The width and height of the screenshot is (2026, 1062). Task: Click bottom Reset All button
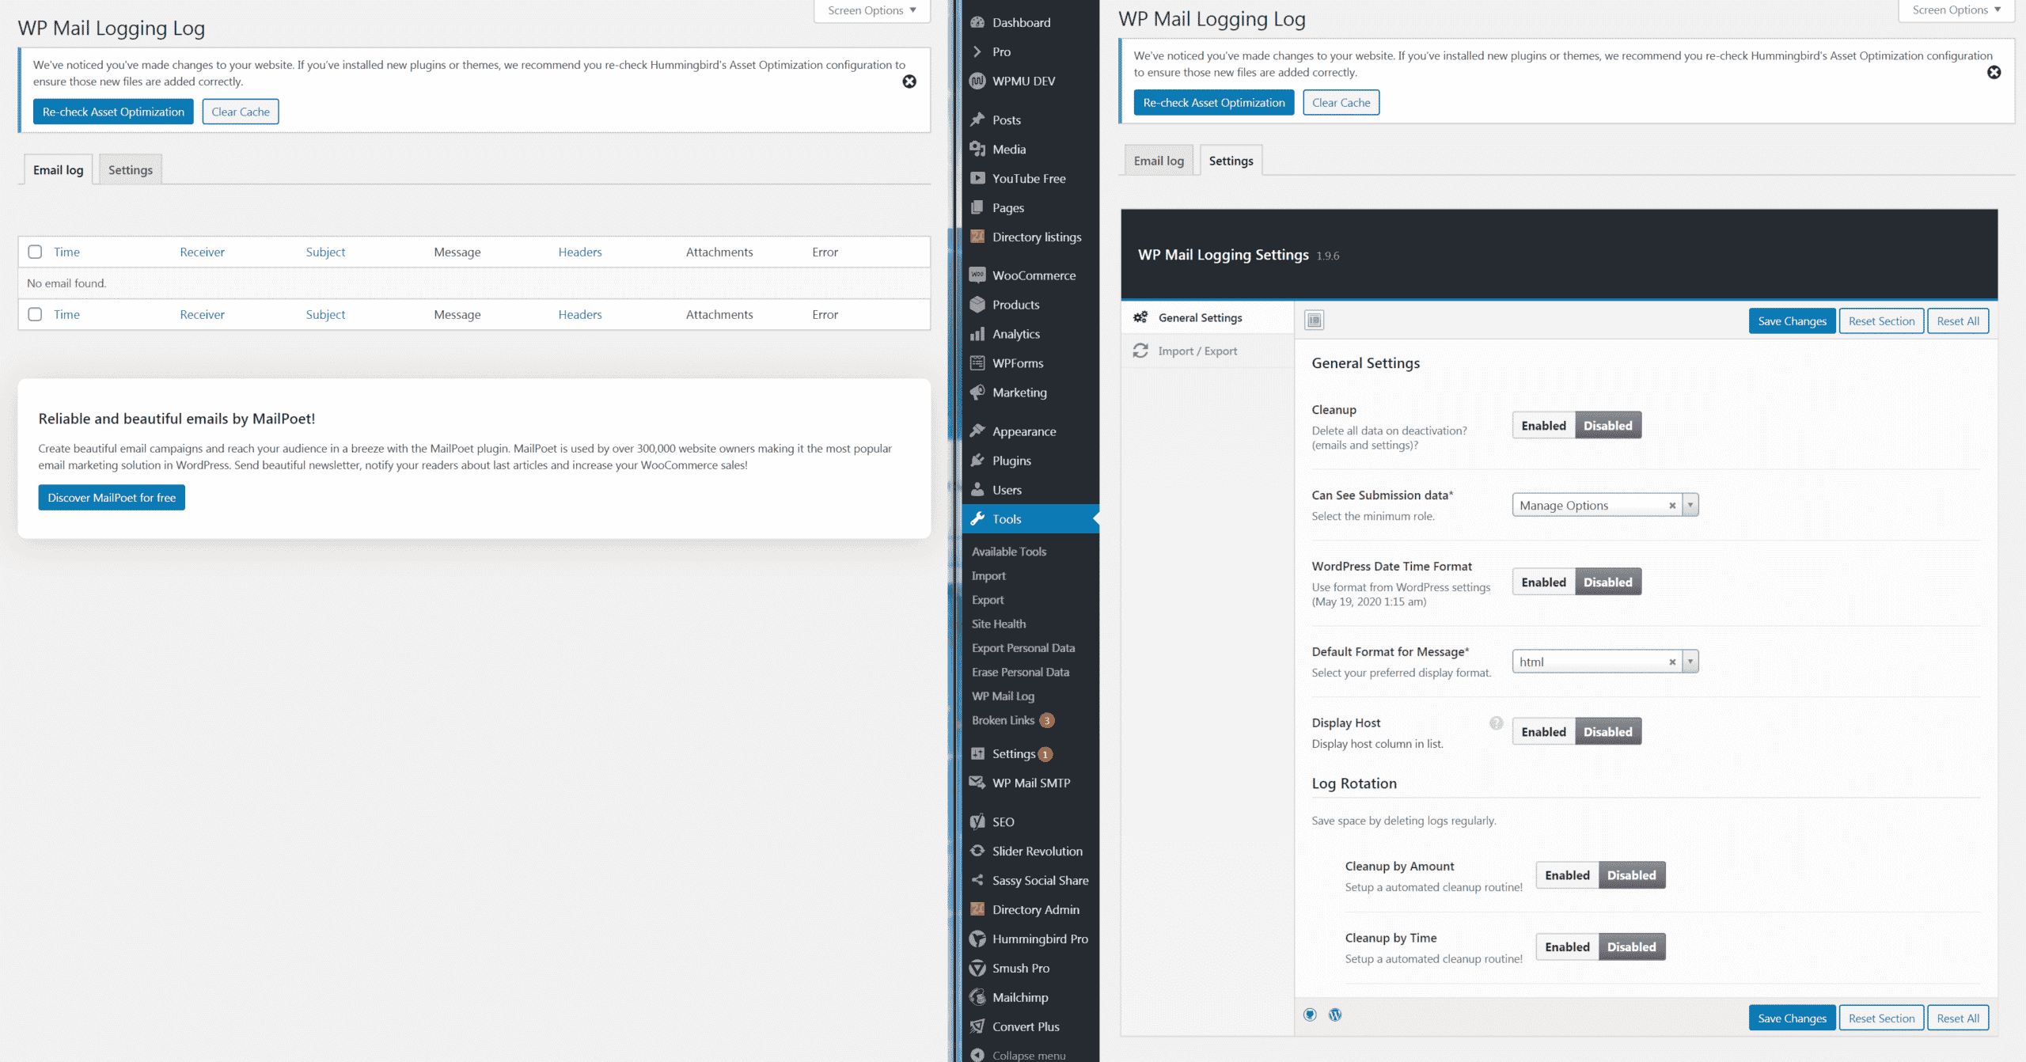[x=1958, y=1018]
